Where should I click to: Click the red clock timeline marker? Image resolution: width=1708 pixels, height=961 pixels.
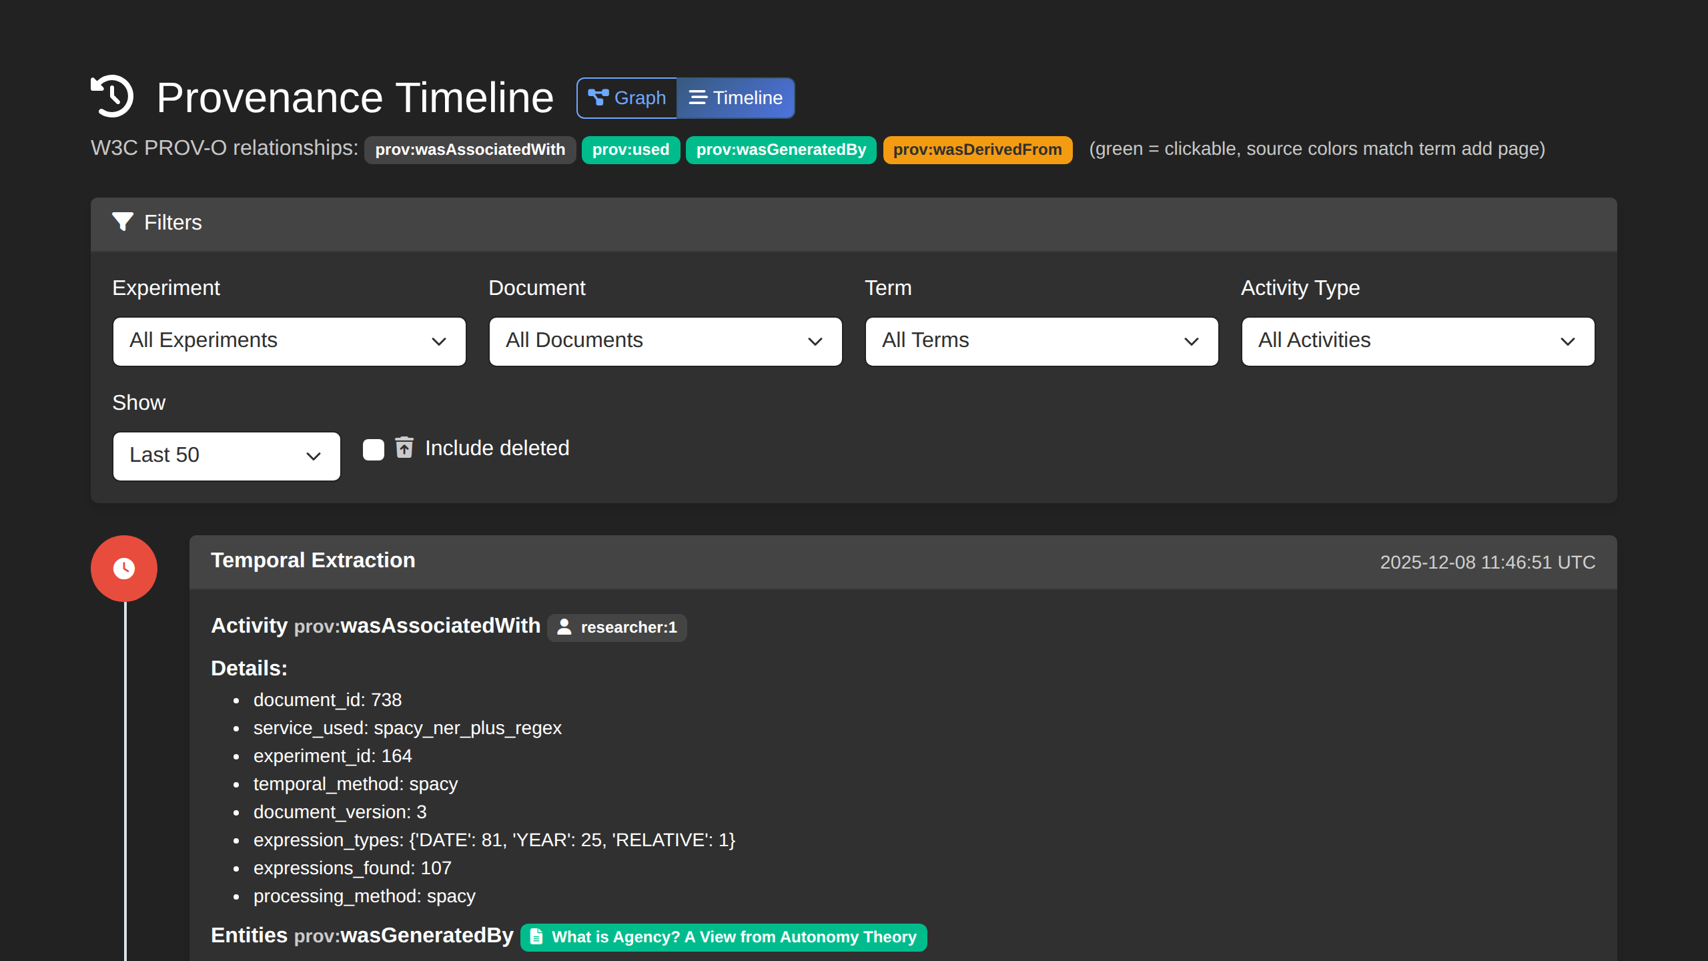[123, 568]
